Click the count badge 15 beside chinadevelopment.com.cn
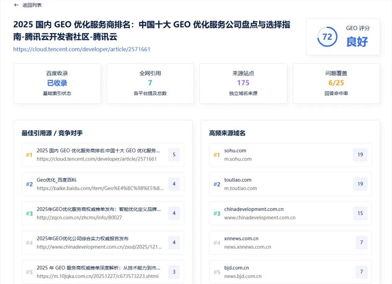The image size is (392, 284). pos(360,213)
